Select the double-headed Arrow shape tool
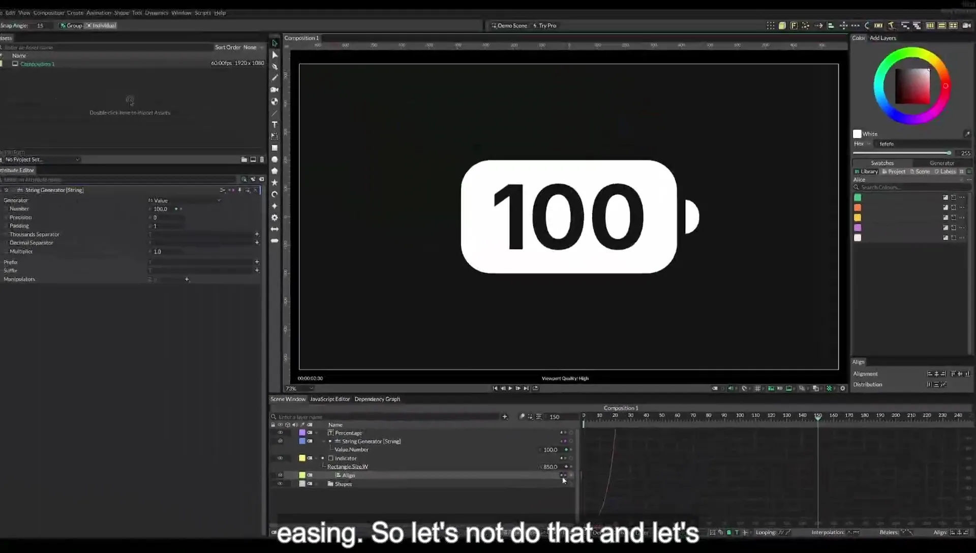Viewport: 976px width, 553px height. [274, 229]
